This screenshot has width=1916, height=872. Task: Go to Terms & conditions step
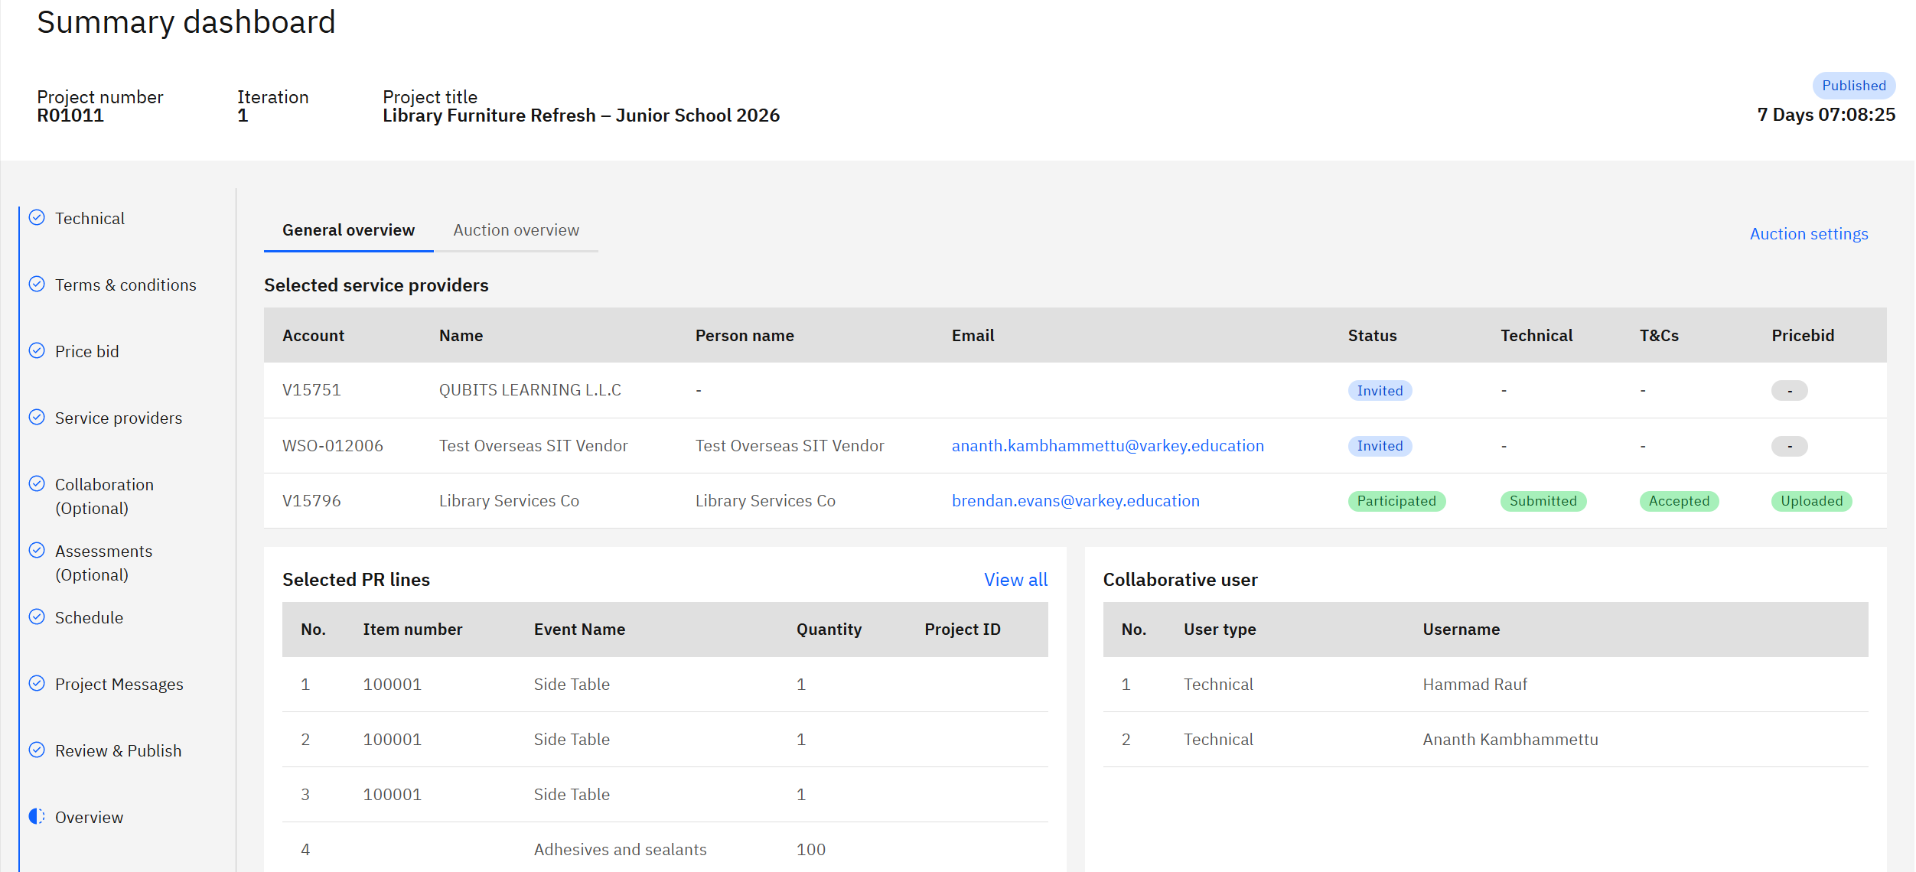pos(125,285)
